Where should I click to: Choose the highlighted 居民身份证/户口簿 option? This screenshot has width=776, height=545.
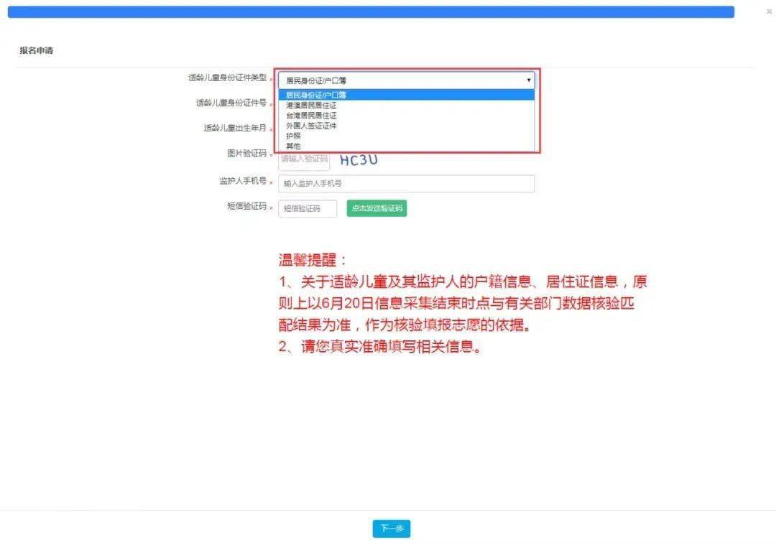click(x=406, y=95)
